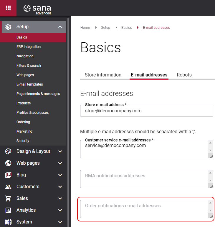215x227 pixels.
Task: Click scroll-up arrow in Customer service field
Action: 210,143
